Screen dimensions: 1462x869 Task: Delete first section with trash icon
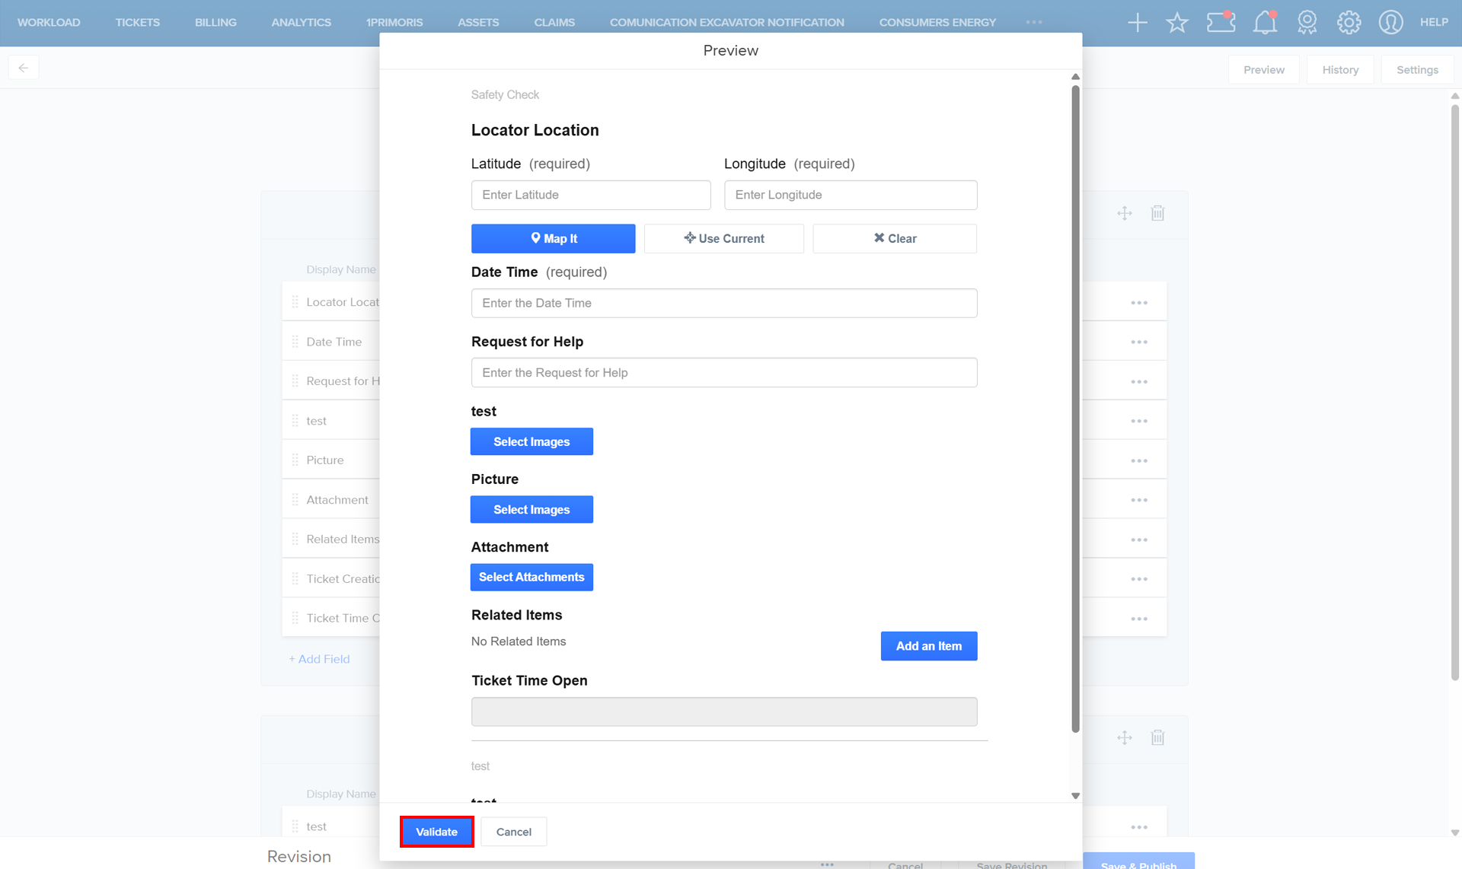click(x=1157, y=213)
